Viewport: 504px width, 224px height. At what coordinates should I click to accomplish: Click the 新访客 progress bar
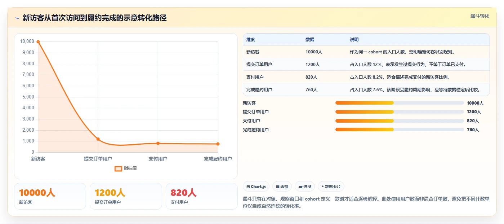tap(400, 103)
